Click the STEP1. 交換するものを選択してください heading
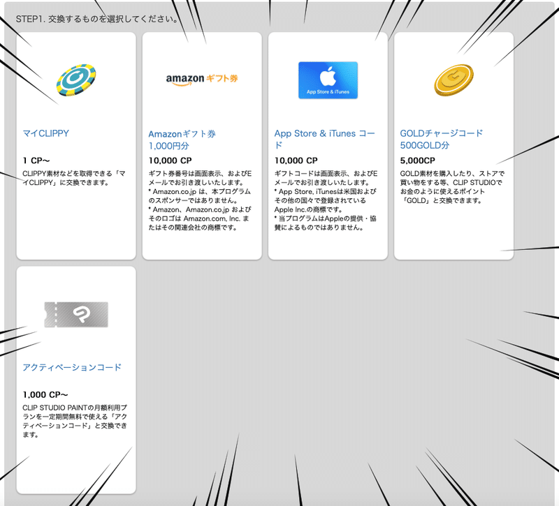 97,19
